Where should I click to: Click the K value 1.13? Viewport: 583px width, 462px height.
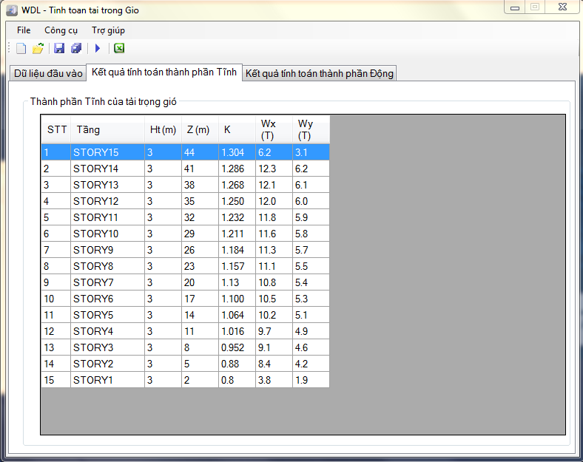pyautogui.click(x=237, y=282)
